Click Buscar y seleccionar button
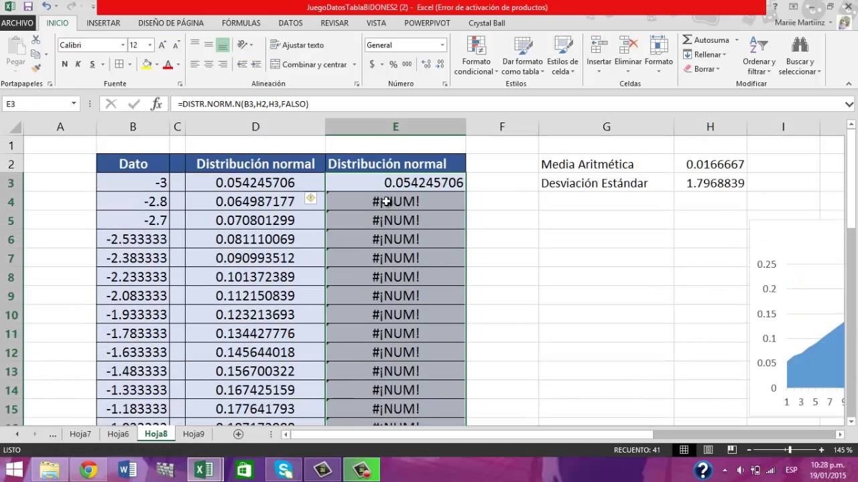Viewport: 858px width, 482px height. pyautogui.click(x=800, y=56)
